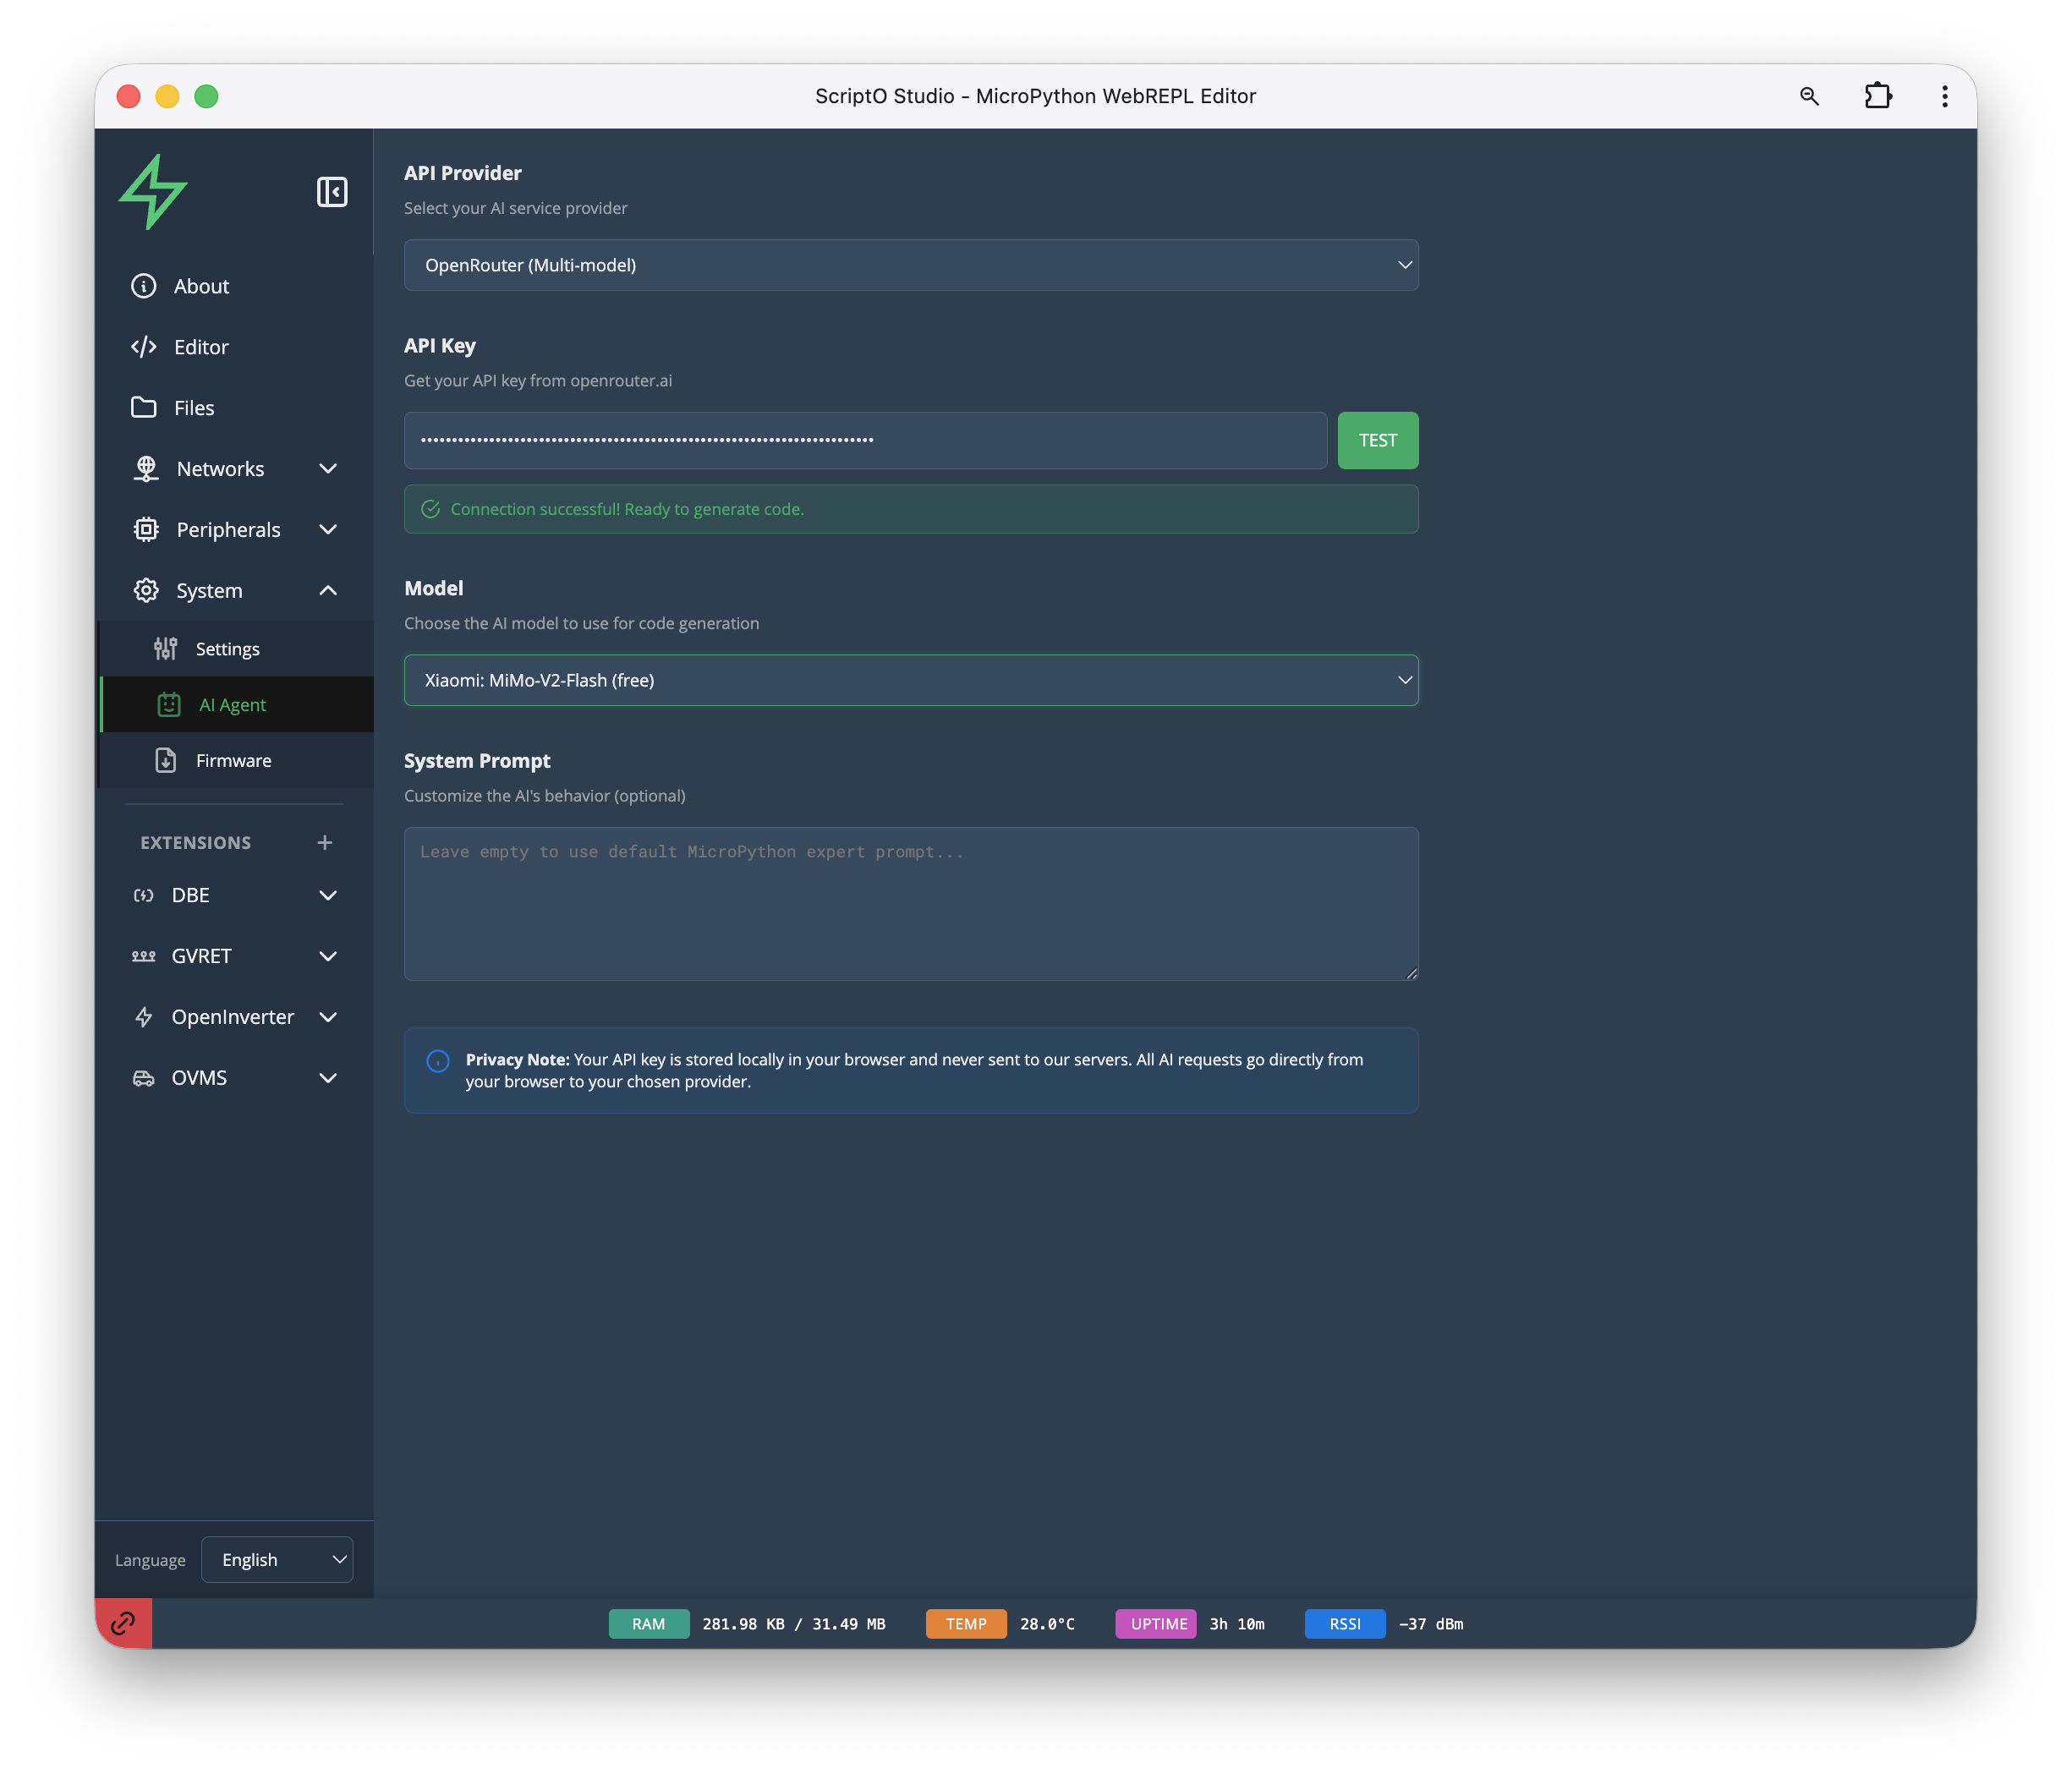Open Settings under System
Image resolution: width=2072 pixels, height=1774 pixels.
227,649
